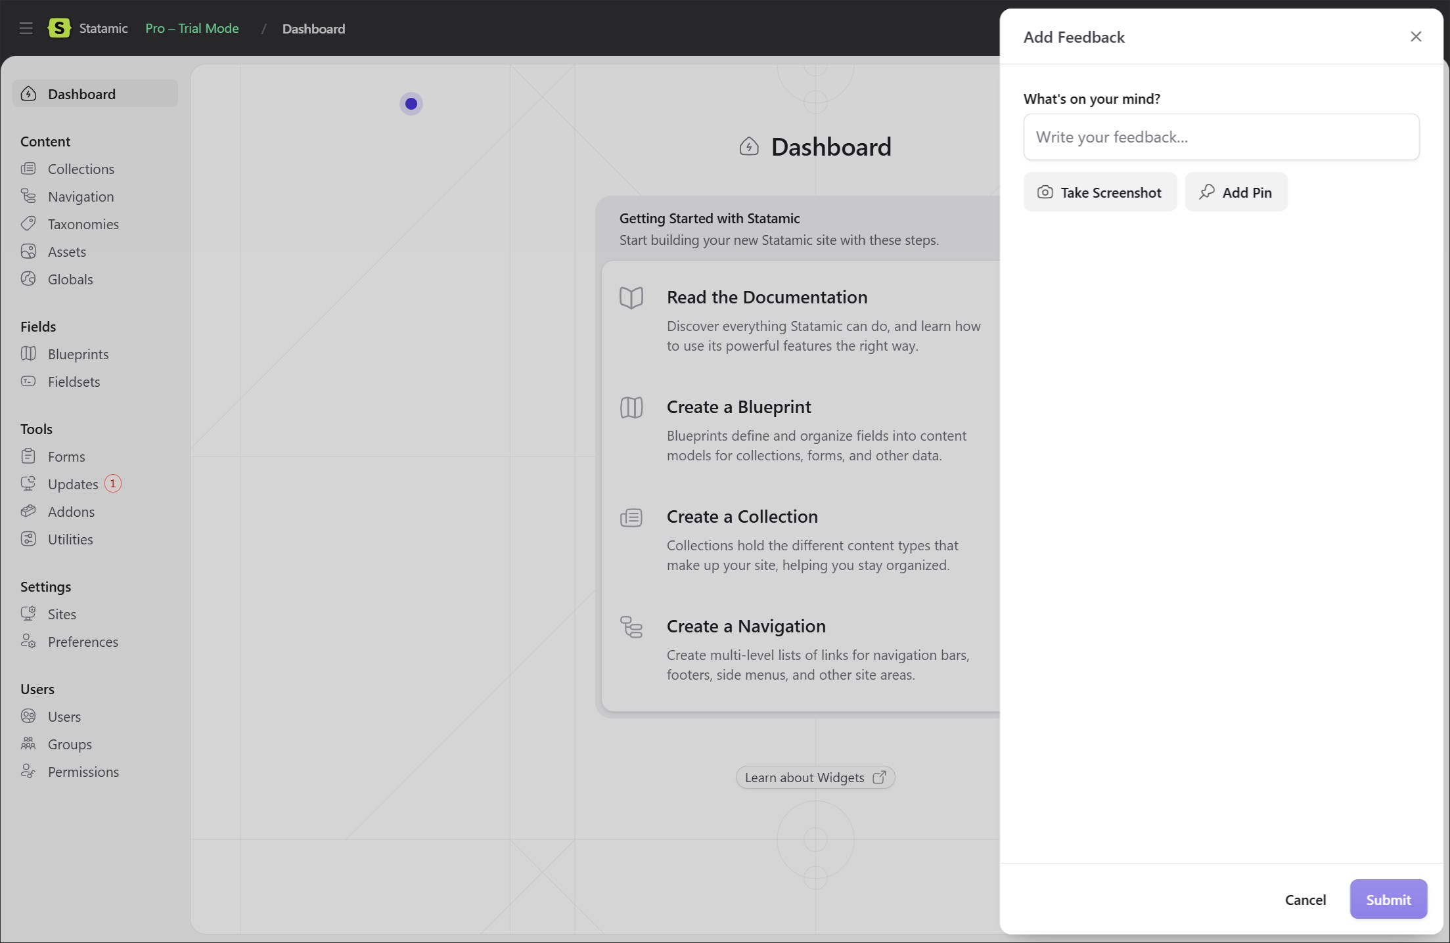Image resolution: width=1450 pixels, height=943 pixels.
Task: Close the Add Feedback panel
Action: (1415, 36)
